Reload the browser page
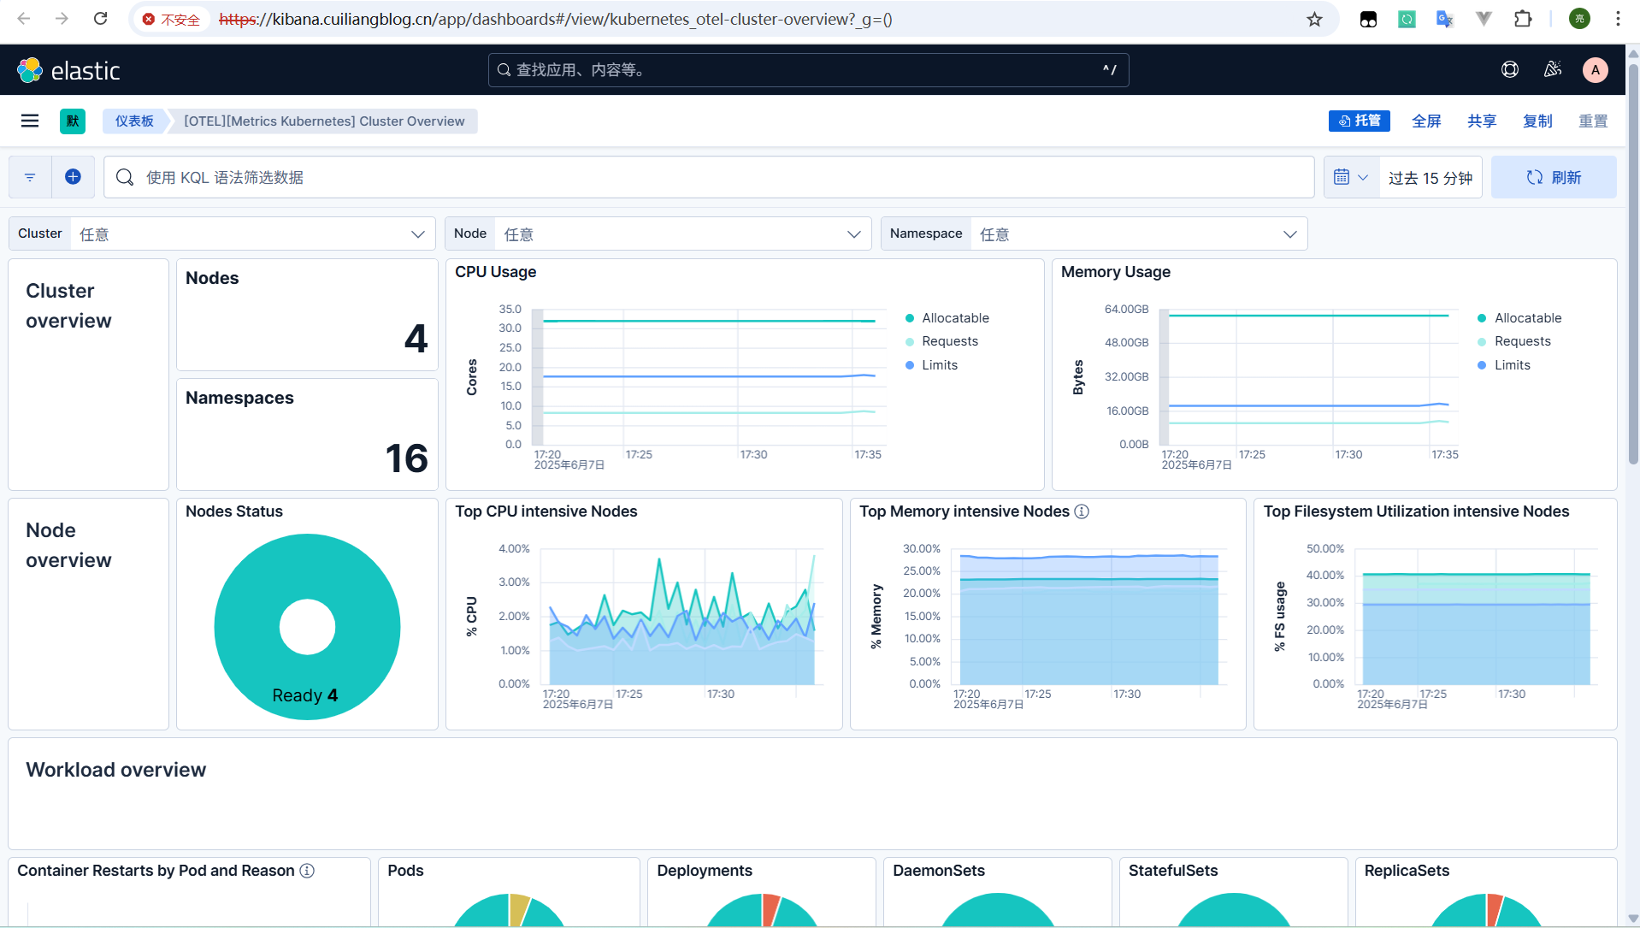Screen dimensions: 1640x928 [100, 19]
